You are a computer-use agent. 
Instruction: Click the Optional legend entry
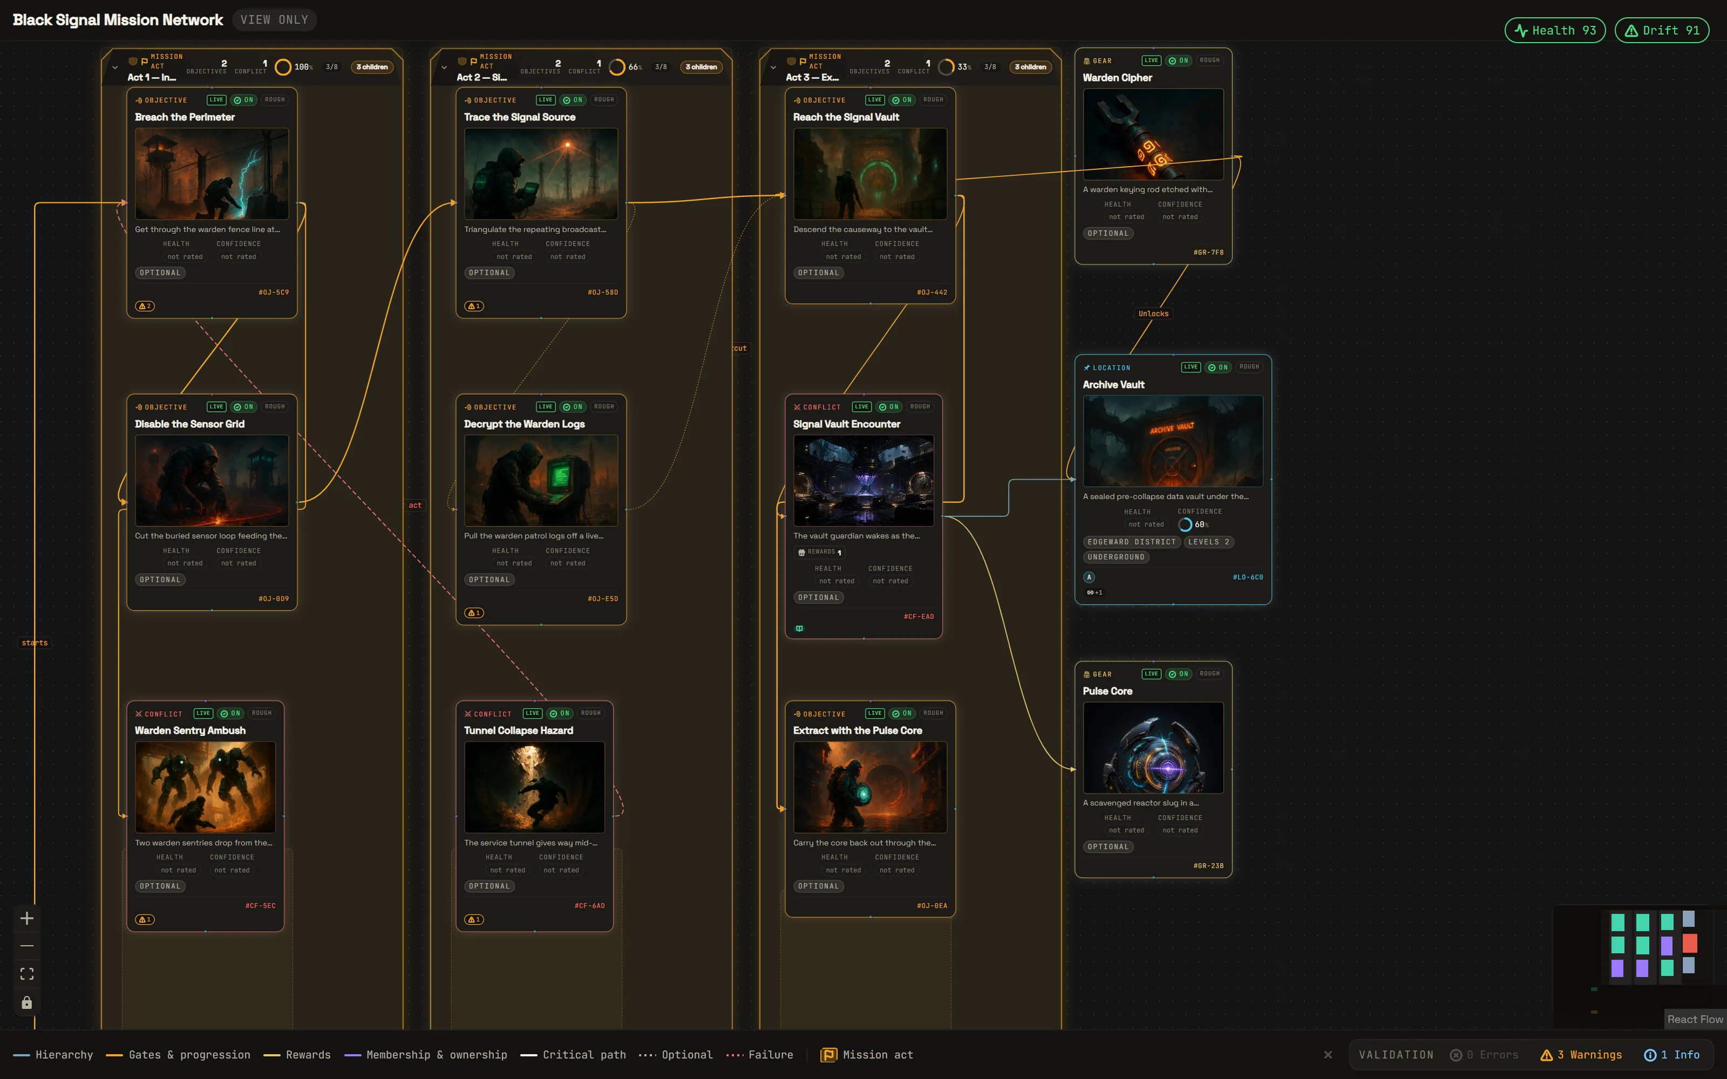tap(676, 1055)
